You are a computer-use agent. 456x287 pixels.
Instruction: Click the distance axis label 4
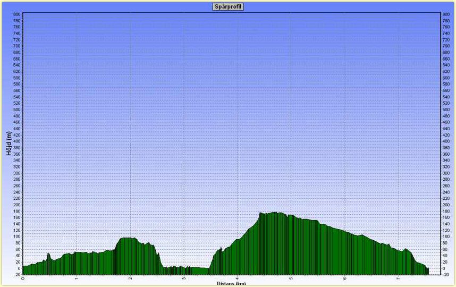pos(238,278)
